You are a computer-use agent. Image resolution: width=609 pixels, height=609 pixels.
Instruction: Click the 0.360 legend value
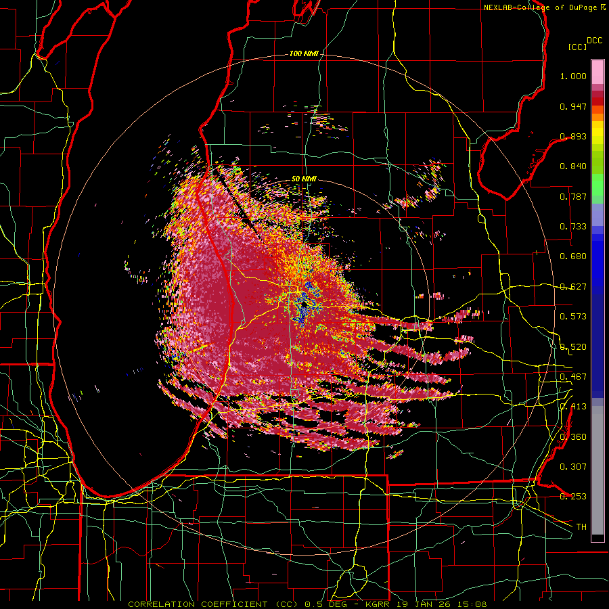point(573,437)
